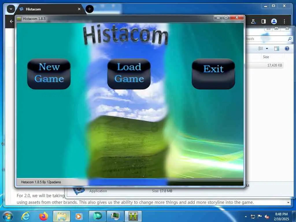Maximize the Histacom 1.8.5 window
The height and width of the screenshot is (222, 296).
pyautogui.click(x=226, y=17)
